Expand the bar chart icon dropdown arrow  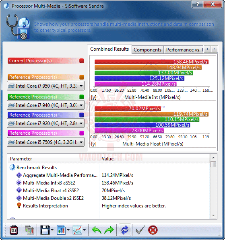pyautogui.click(x=68, y=230)
